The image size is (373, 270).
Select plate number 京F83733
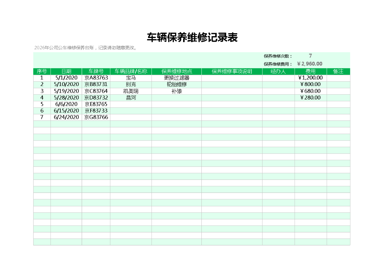96,111
